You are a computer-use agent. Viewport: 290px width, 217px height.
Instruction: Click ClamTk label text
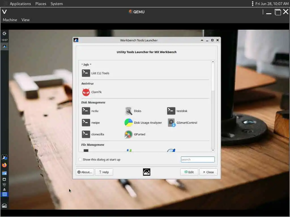point(96,92)
